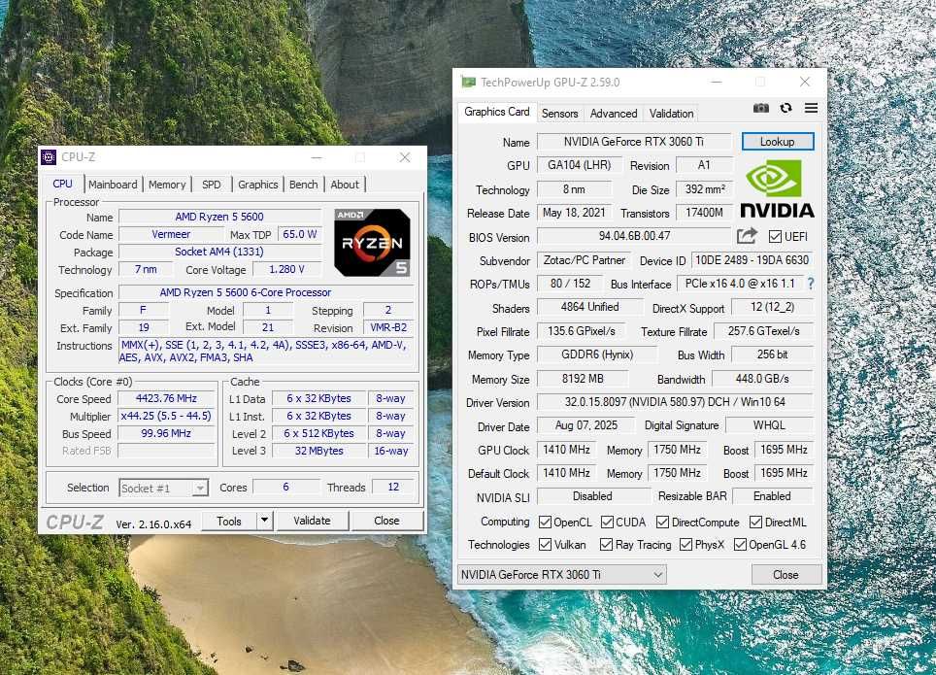Screen dimensions: 936x675
Task: Click the GPU value 'GA104 (LHR)'
Action: 579,165
